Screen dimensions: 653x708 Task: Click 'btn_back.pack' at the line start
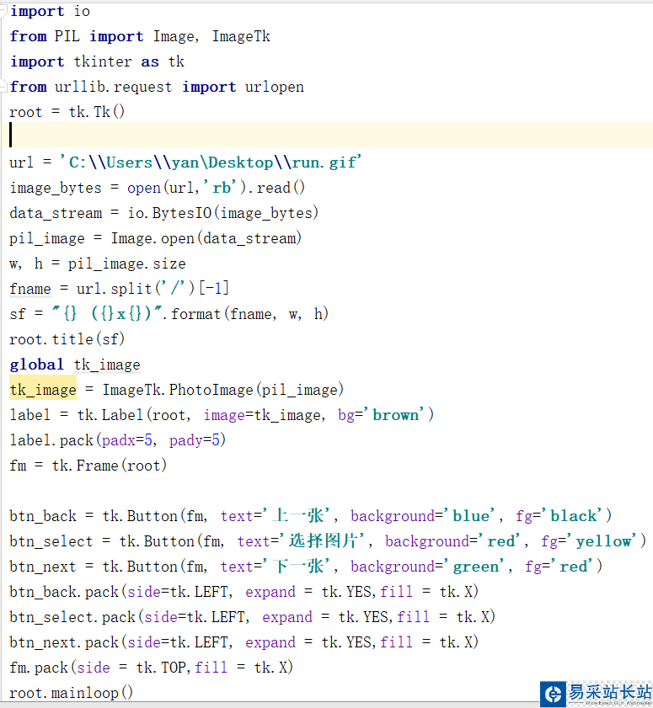click(x=64, y=592)
